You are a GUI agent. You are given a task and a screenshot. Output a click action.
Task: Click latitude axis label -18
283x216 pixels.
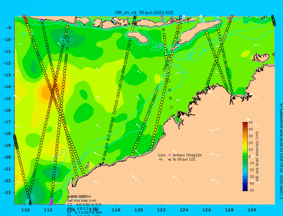tap(7, 134)
